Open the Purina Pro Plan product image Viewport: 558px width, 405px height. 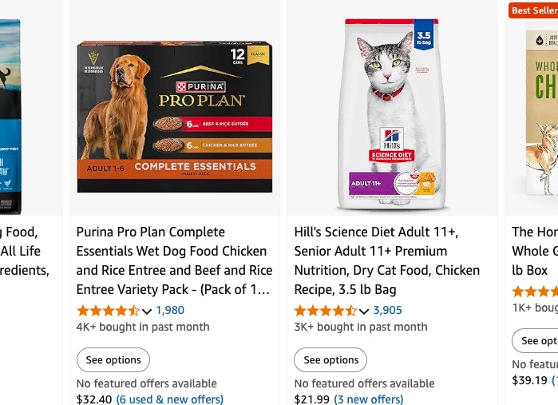[175, 117]
